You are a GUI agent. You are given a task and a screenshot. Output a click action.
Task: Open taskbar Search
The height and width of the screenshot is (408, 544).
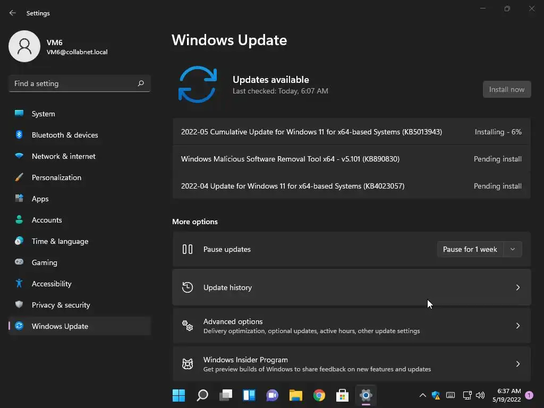coord(202,395)
